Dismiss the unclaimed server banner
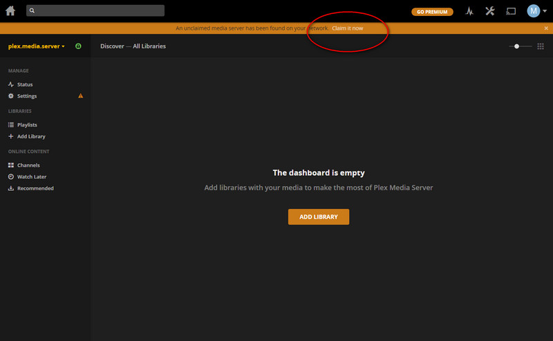 tap(546, 28)
